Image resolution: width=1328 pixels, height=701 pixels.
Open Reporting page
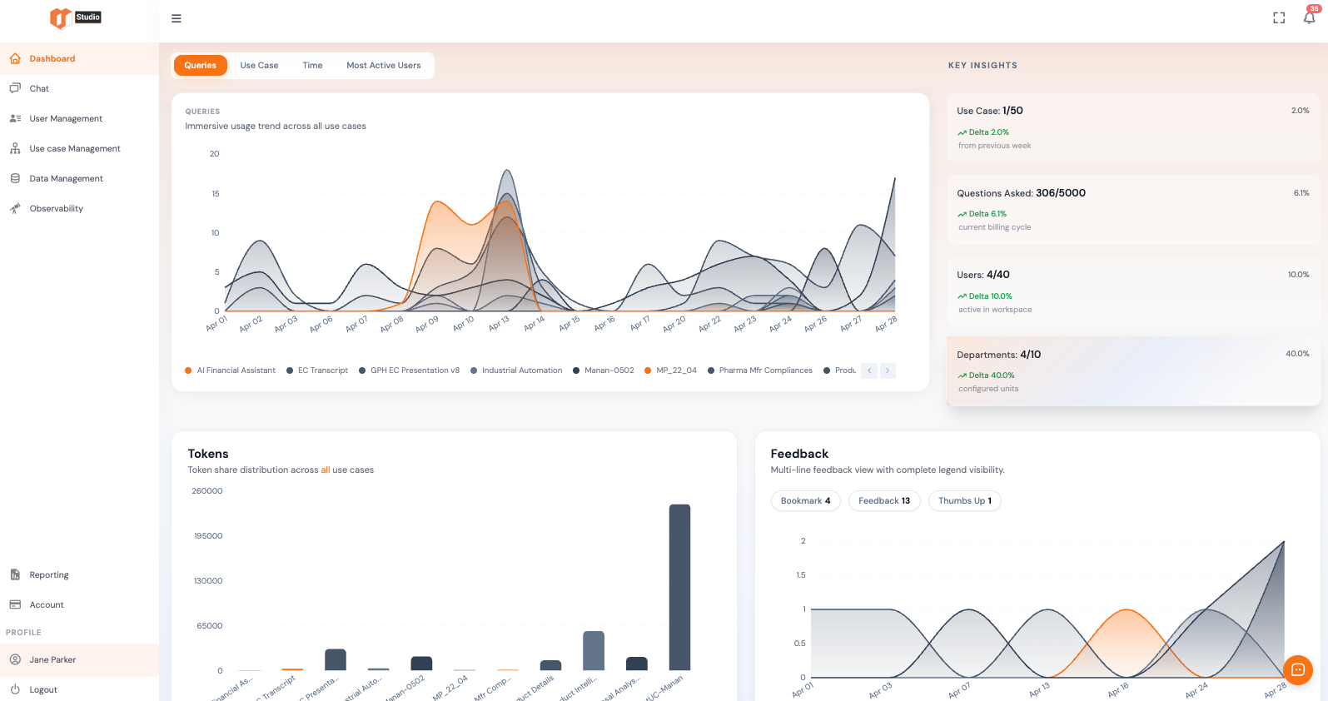pyautogui.click(x=79, y=574)
